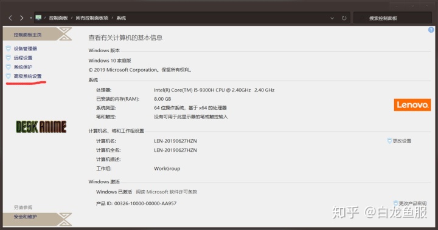Open 高级系统设置 link
438x230 pixels.
[x=27, y=76]
